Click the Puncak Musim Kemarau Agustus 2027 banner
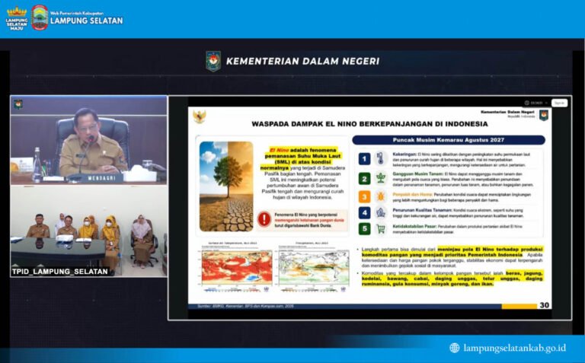Image resolution: width=585 pixels, height=363 pixels. click(449, 140)
